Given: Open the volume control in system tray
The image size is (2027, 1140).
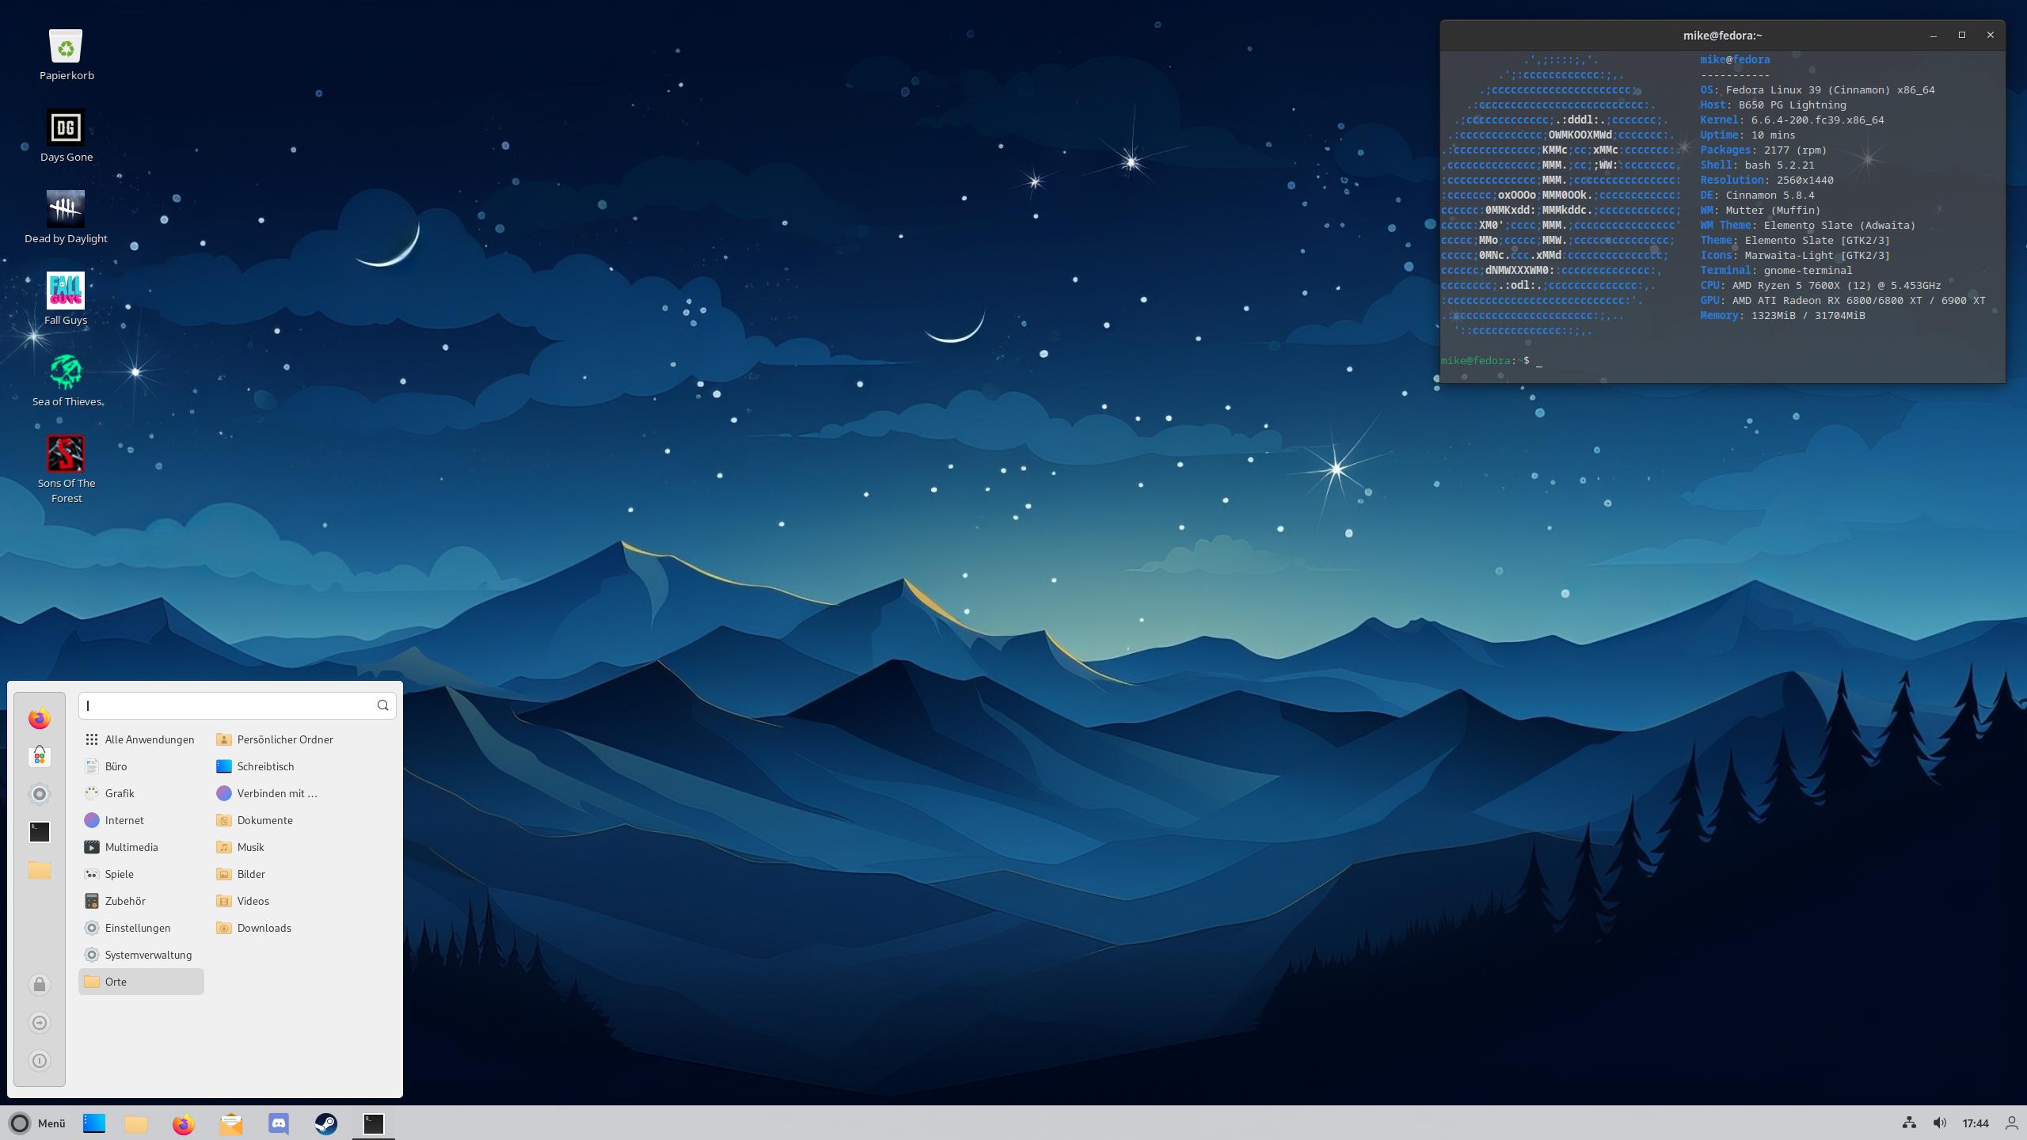Looking at the screenshot, I should coord(1939,1123).
